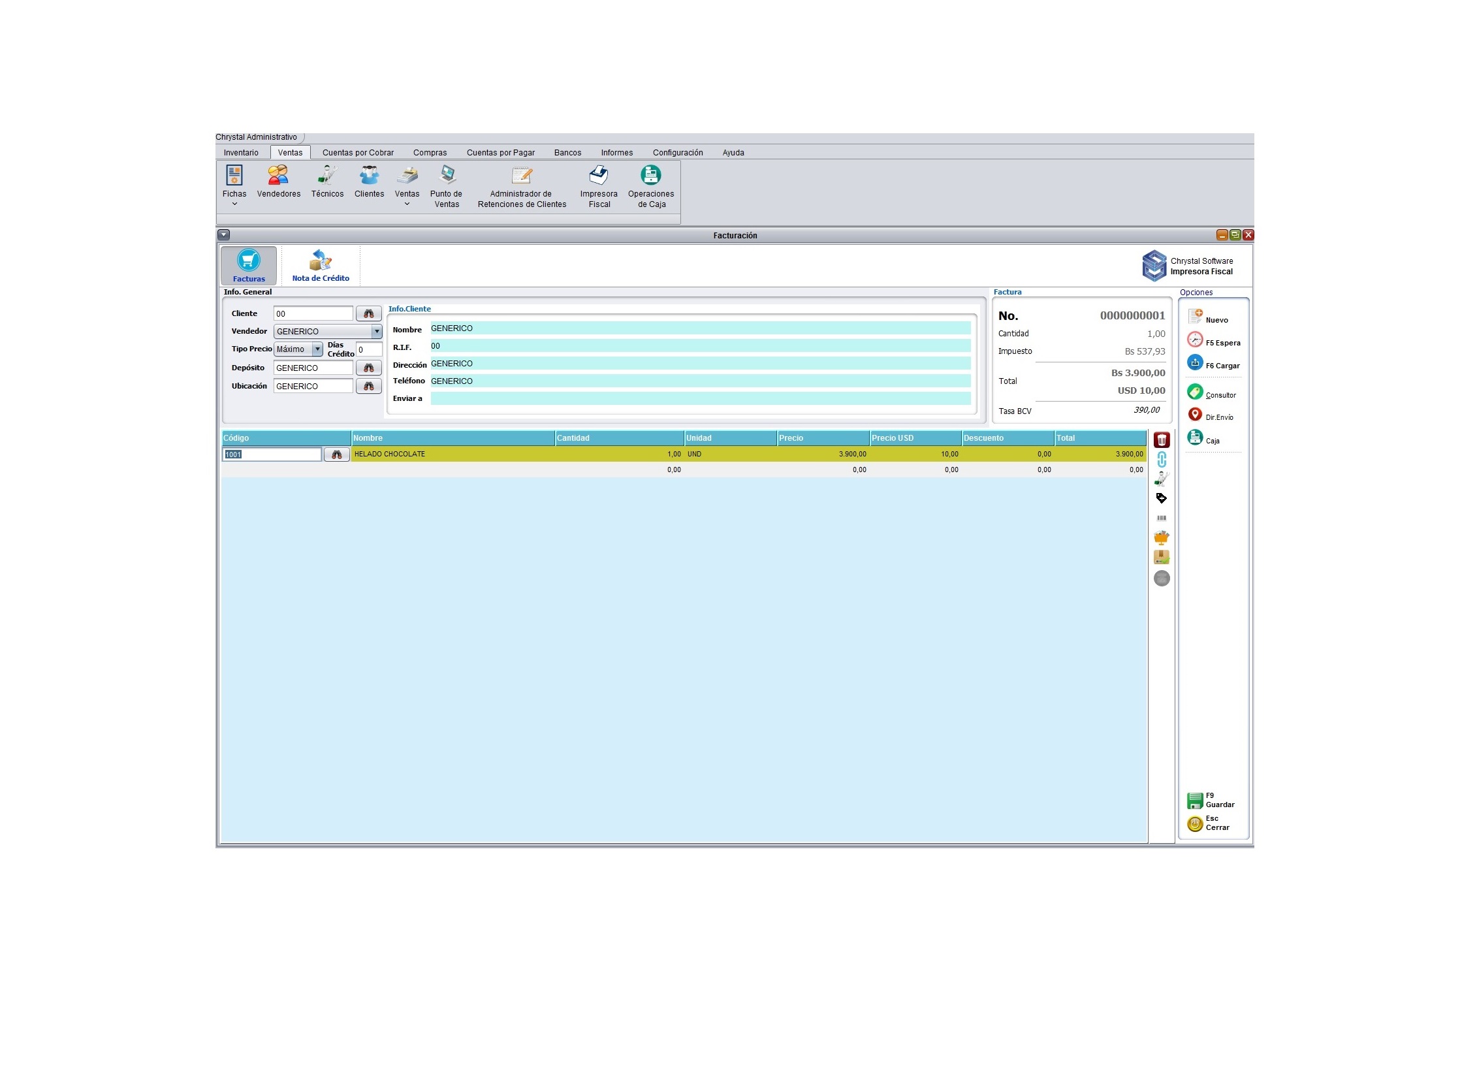This screenshot has width=1477, height=1084.
Task: Click the barcode icon in side strip
Action: [1162, 518]
